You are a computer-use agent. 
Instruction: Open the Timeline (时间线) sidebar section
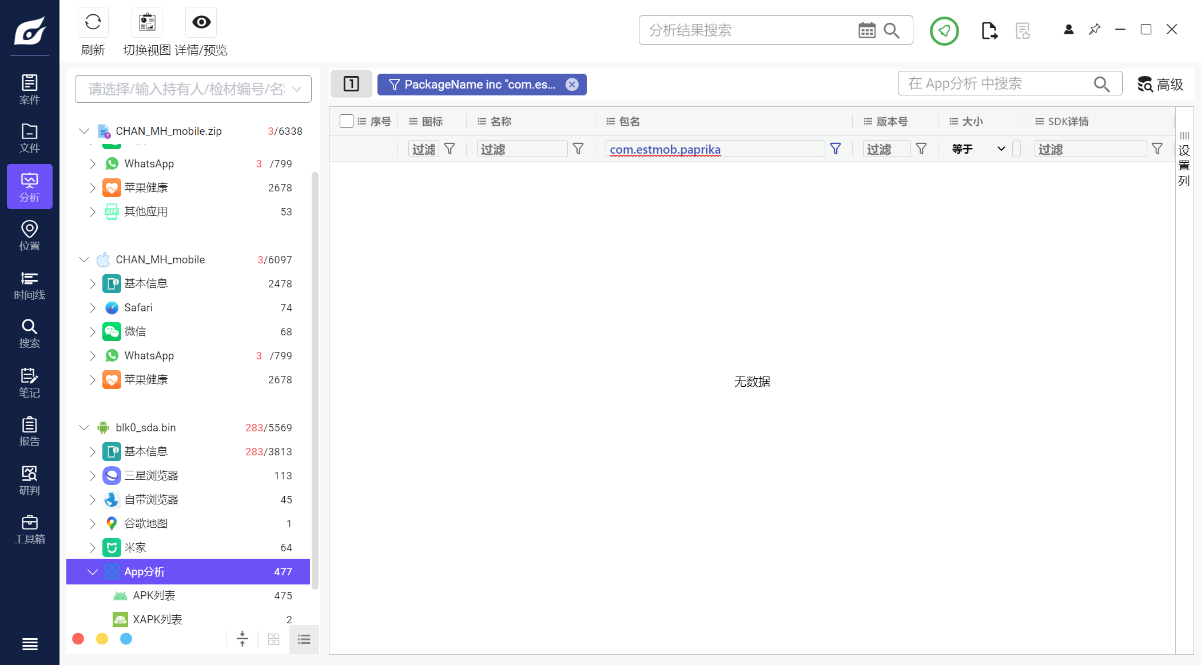[x=29, y=285]
